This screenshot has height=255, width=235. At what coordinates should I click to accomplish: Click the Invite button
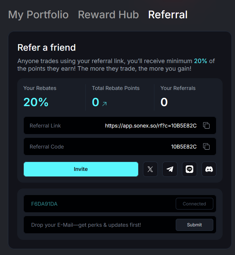point(81,169)
